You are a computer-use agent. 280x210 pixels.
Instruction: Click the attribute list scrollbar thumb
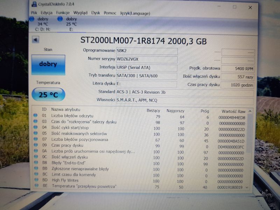click(x=250, y=133)
